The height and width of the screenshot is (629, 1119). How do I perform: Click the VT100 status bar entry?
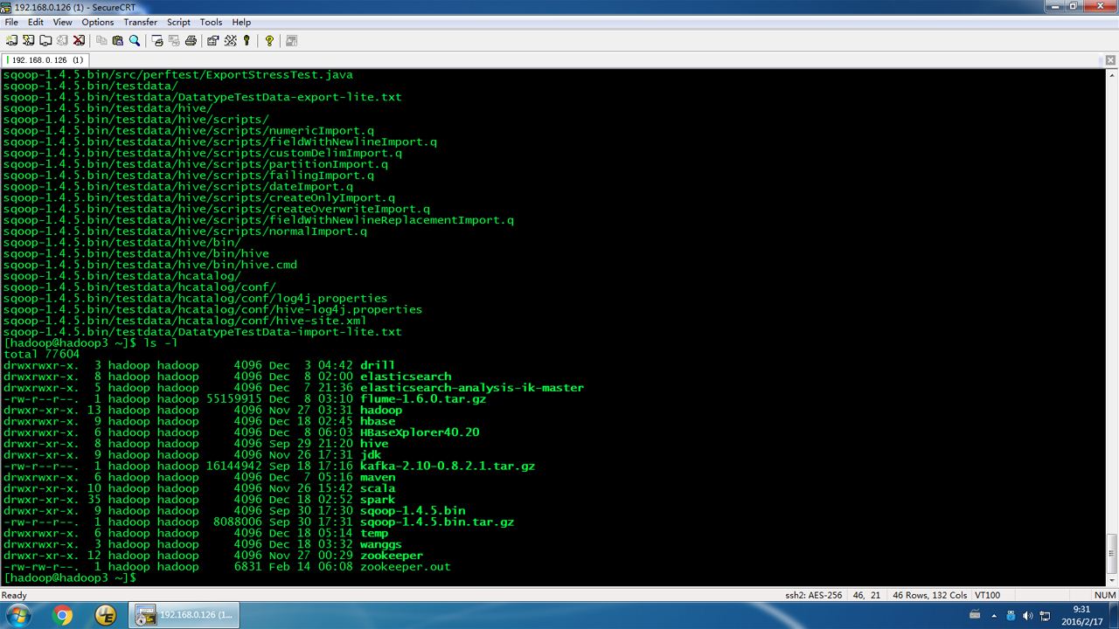(987, 595)
